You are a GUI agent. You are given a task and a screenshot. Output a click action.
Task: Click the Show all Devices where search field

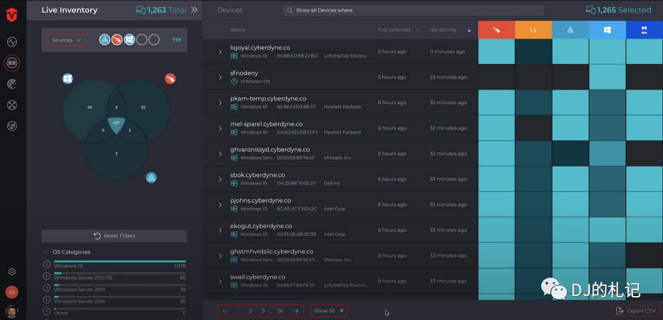click(x=414, y=10)
